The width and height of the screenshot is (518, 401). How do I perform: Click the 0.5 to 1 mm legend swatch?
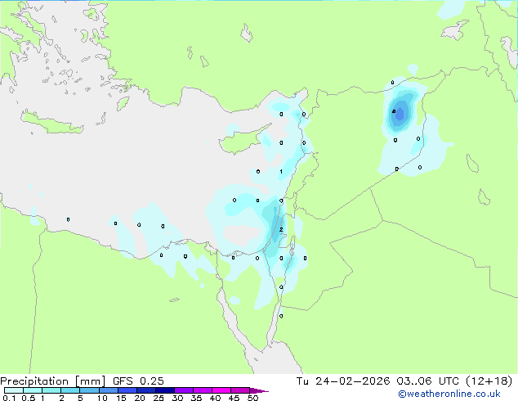[x=33, y=390]
